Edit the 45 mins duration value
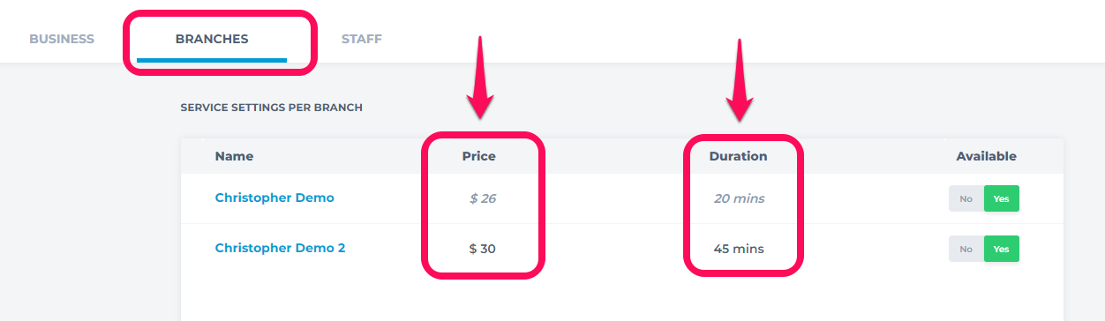This screenshot has width=1105, height=321. point(739,249)
